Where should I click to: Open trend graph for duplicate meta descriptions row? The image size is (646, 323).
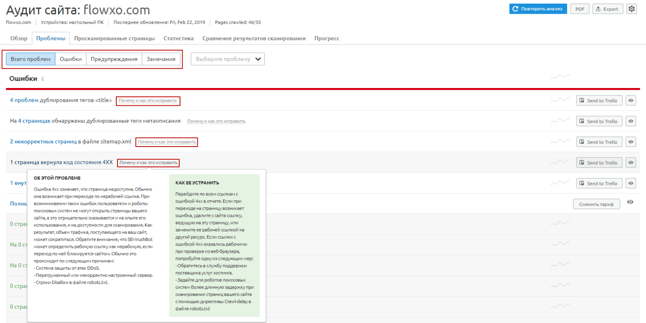560,120
